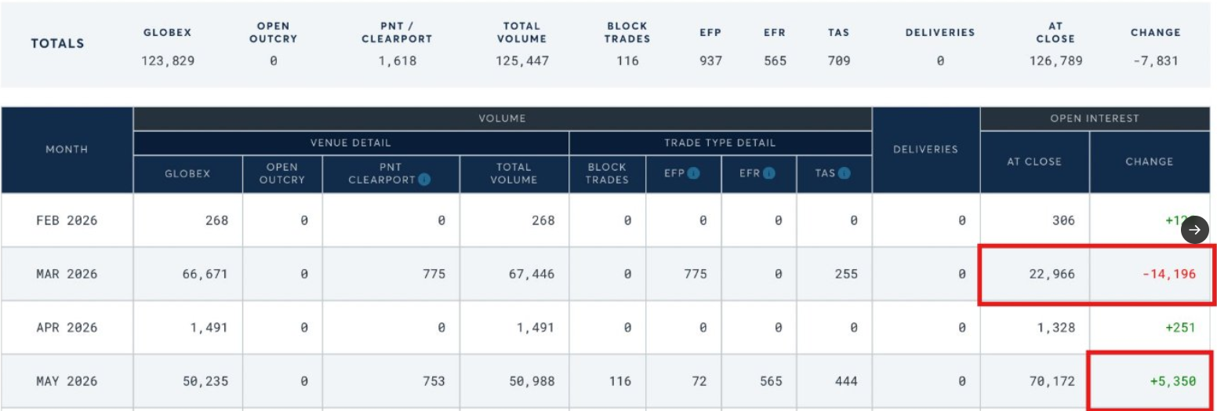Click the 70,172 at close cell

[x=1052, y=381]
